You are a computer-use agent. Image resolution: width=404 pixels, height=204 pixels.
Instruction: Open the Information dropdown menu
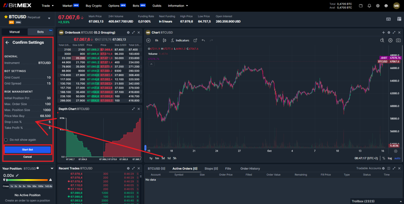coord(178,6)
